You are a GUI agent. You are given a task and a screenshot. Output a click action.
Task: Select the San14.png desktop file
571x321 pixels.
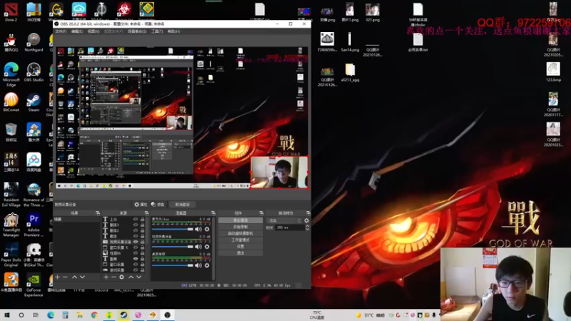click(350, 42)
